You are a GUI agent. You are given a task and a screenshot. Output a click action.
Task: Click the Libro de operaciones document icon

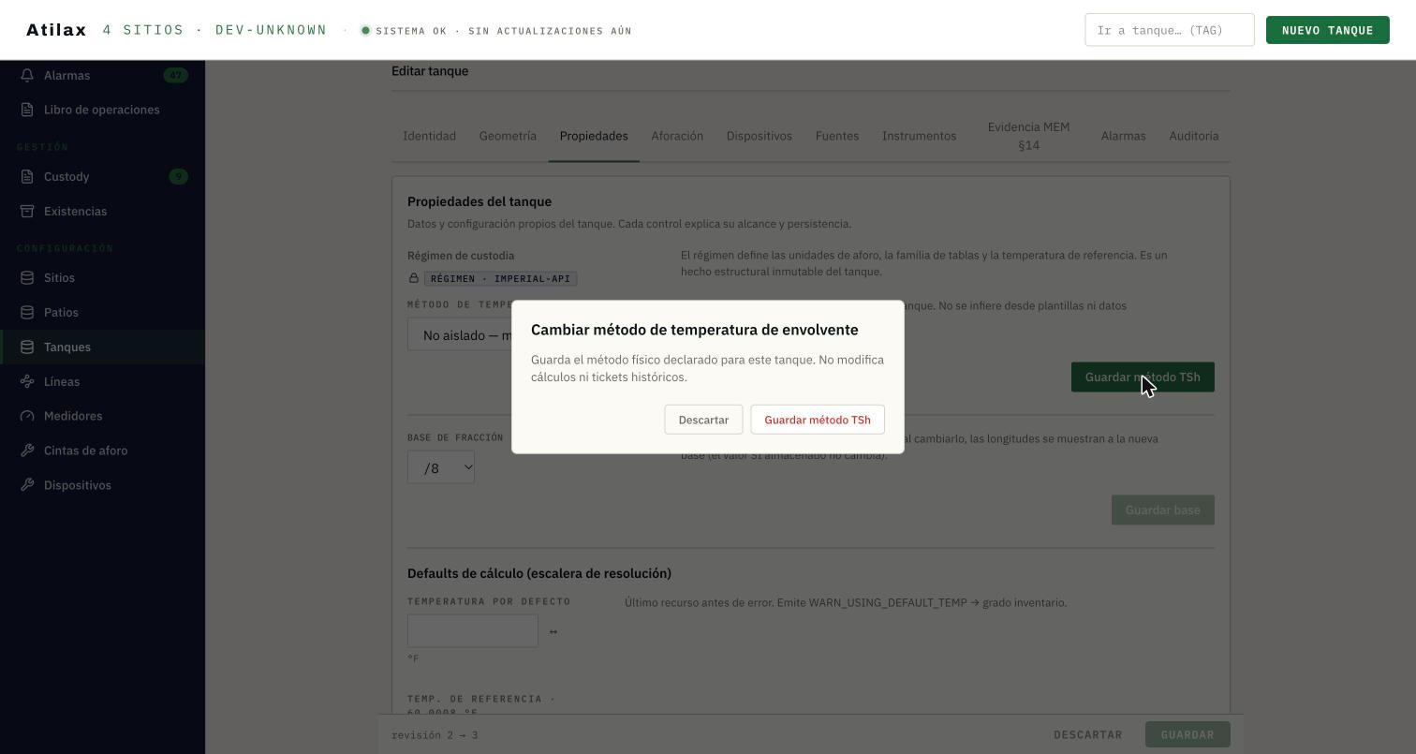pos(27,110)
